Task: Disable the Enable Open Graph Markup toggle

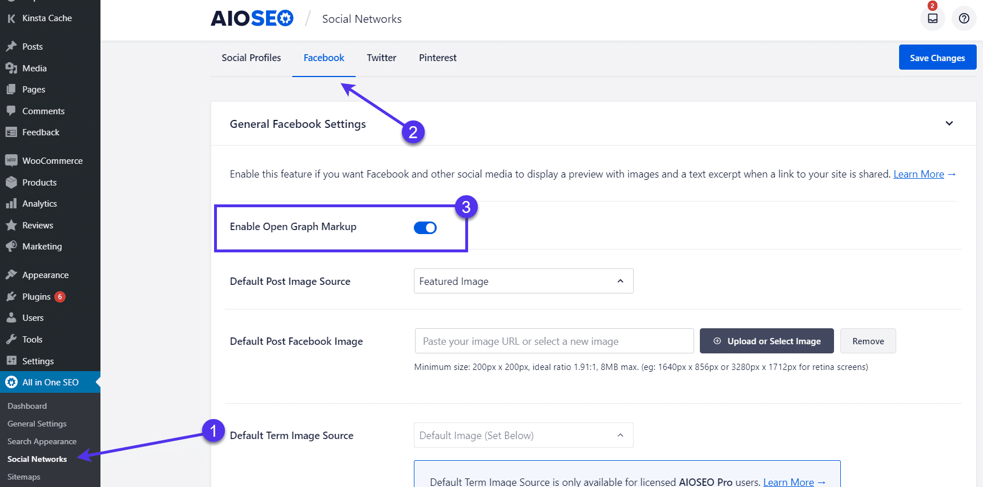Action: click(425, 228)
